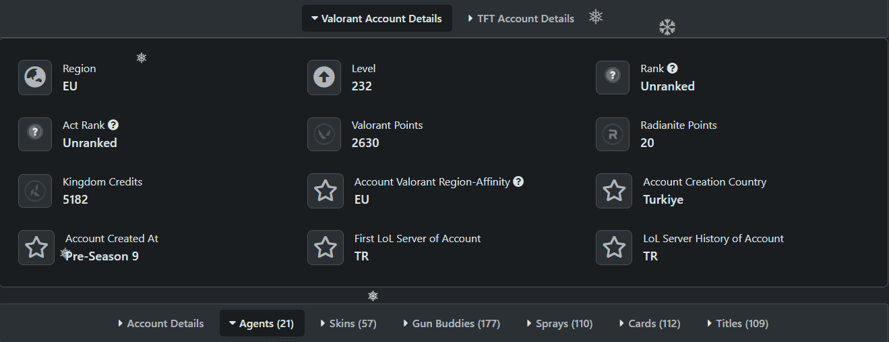View the Titles (109) list

(737, 324)
